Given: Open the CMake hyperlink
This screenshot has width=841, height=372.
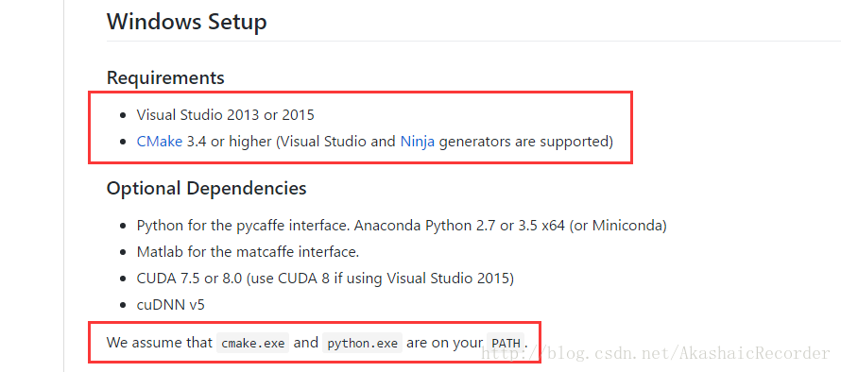Looking at the screenshot, I should pyautogui.click(x=160, y=142).
